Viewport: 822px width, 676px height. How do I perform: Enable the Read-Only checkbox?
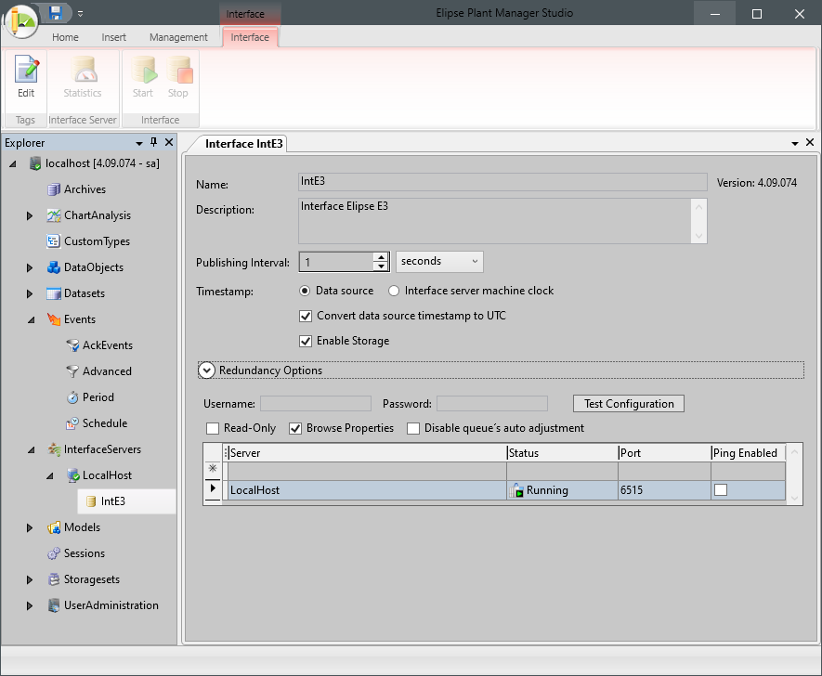point(213,429)
